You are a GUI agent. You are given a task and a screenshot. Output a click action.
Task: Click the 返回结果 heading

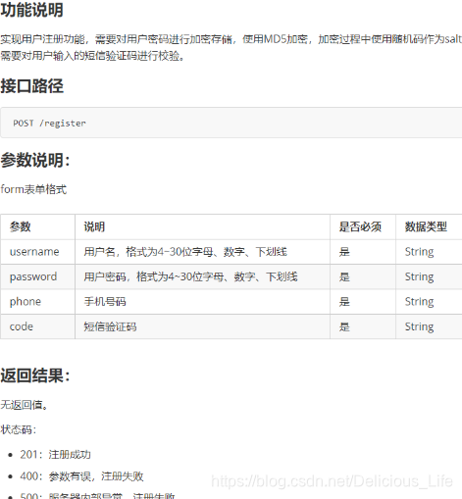coord(35,375)
